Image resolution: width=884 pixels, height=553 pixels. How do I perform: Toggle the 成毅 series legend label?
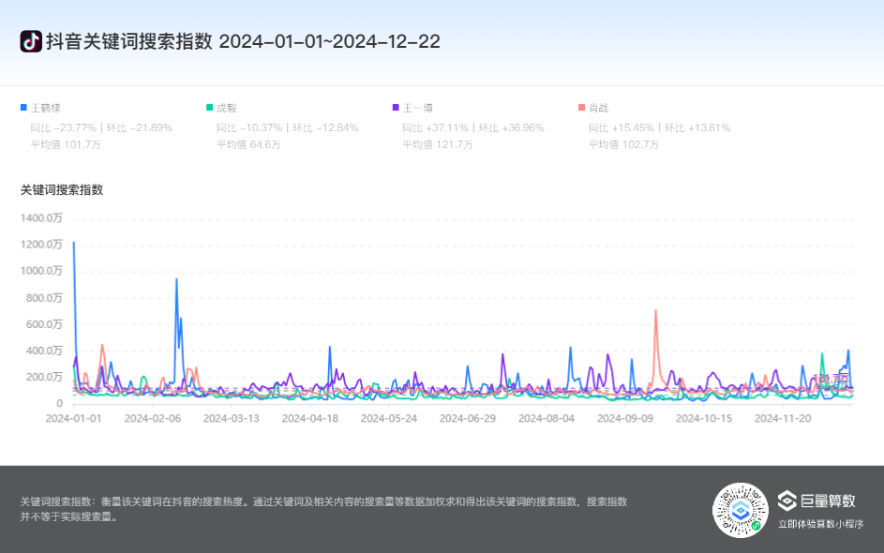227,108
